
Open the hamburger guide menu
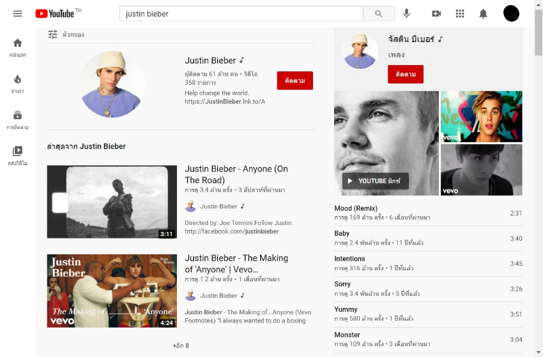pos(18,13)
